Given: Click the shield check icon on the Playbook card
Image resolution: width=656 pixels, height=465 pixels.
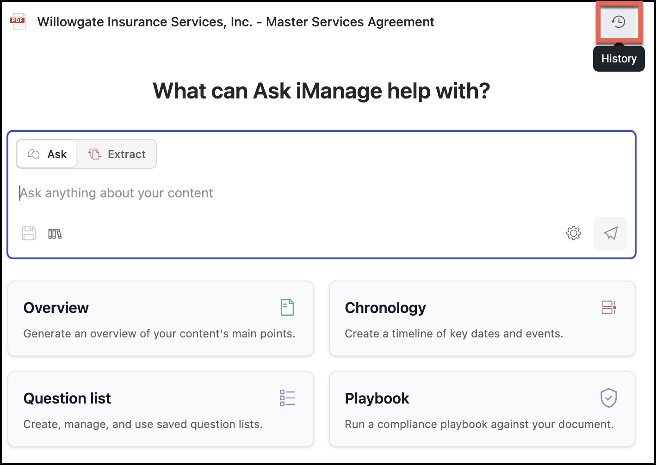Looking at the screenshot, I should coord(609,398).
